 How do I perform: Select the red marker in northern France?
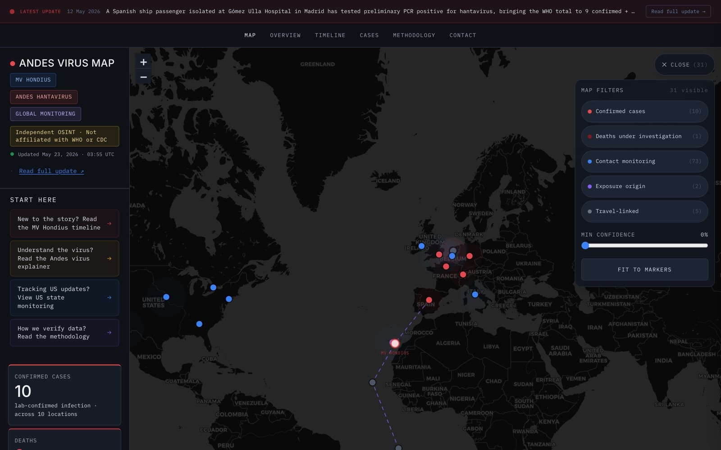[446, 266]
